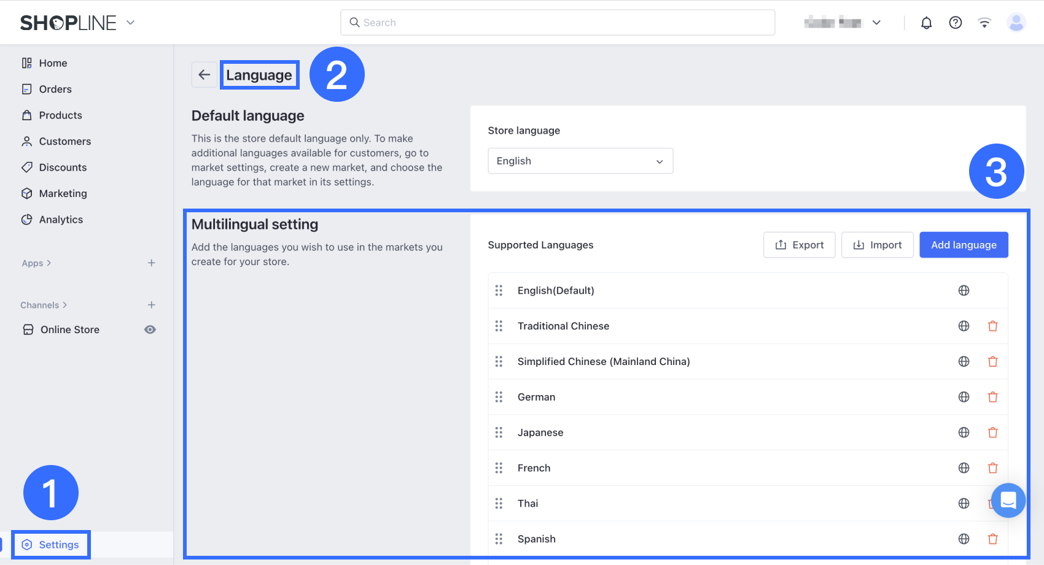
Task: Check the wifi connection status icon
Action: click(x=984, y=23)
